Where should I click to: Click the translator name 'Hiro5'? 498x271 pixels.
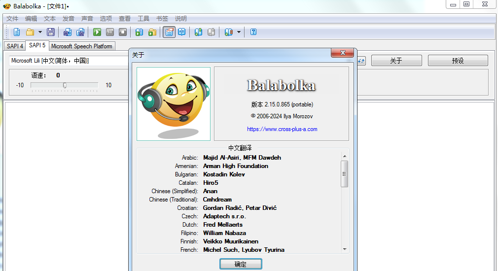coord(211,183)
